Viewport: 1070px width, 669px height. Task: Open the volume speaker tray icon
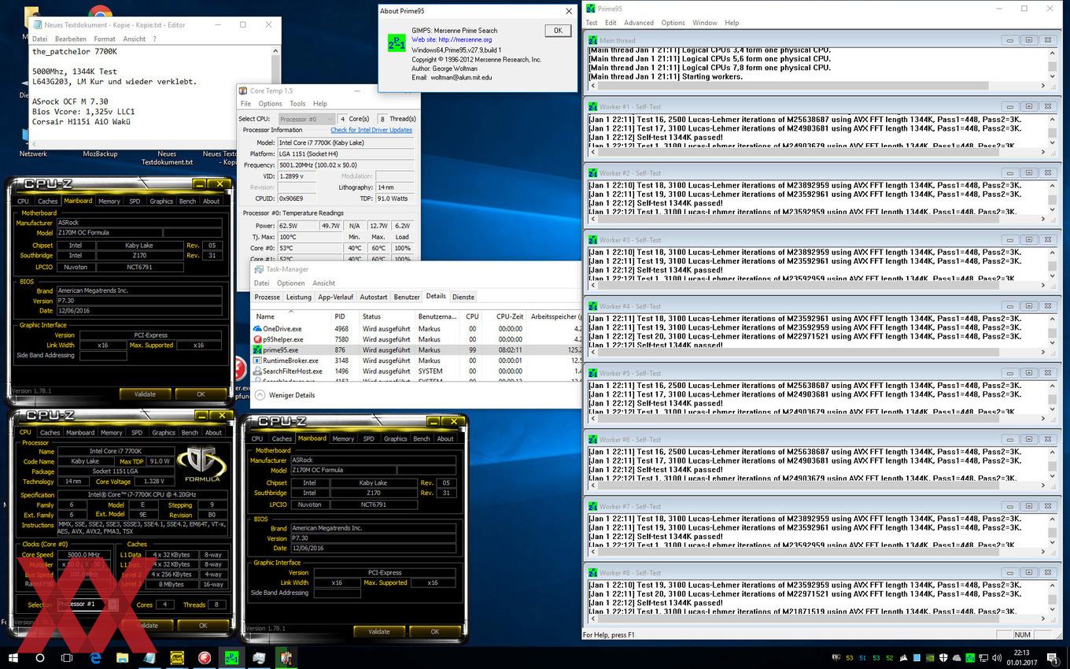997,657
